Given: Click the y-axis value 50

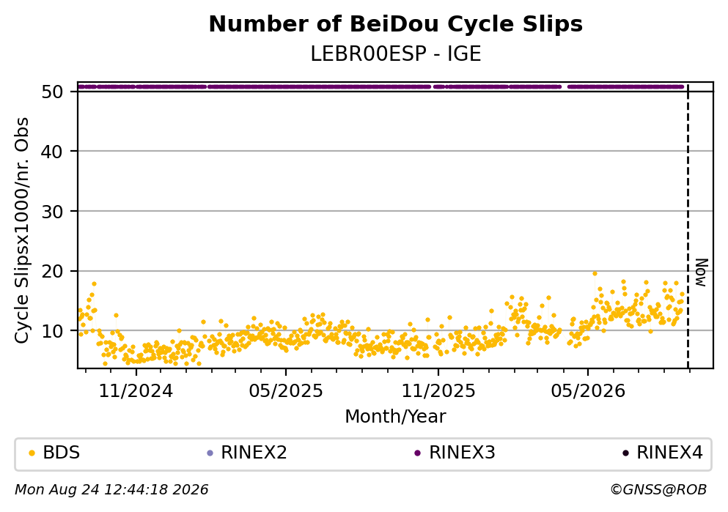Looking at the screenshot, I should click(x=52, y=92).
